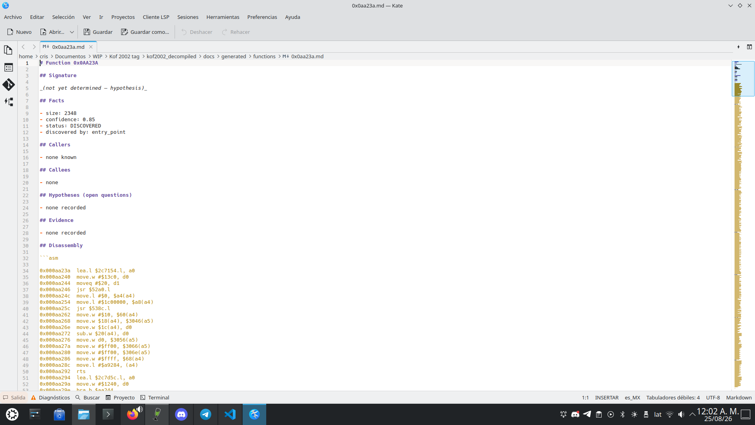Screen dimensions: 755x425
Task: Go to previous tab arrow
Action: (x=23, y=47)
